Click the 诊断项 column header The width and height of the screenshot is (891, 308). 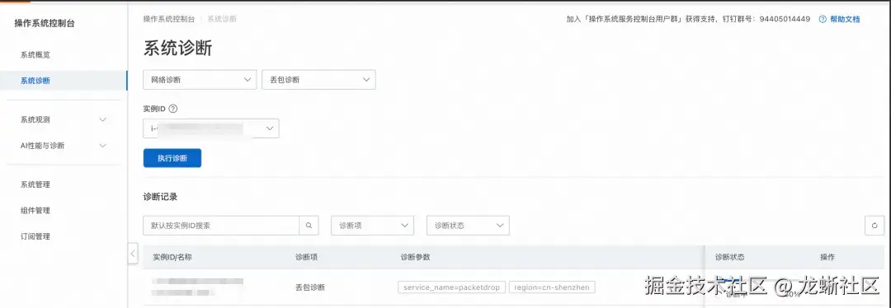pyautogui.click(x=306, y=257)
